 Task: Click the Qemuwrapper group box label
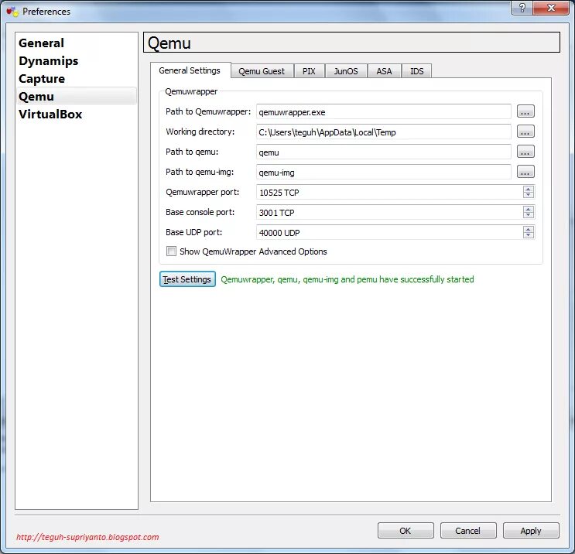191,91
